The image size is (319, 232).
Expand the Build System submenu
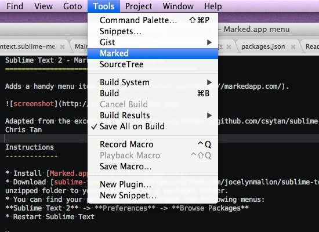pyautogui.click(x=153, y=82)
